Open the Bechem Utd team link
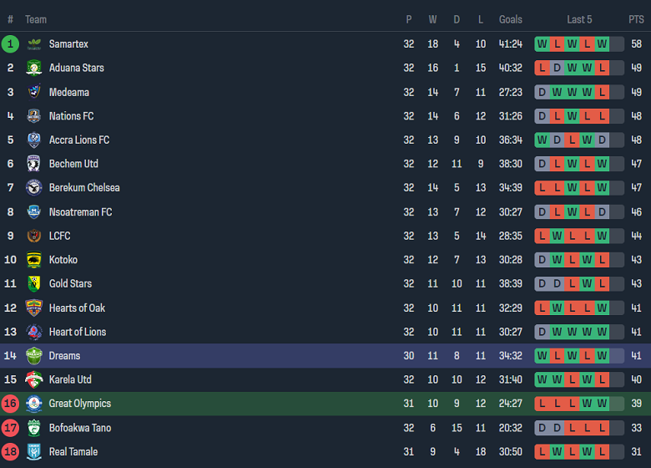 click(x=73, y=164)
